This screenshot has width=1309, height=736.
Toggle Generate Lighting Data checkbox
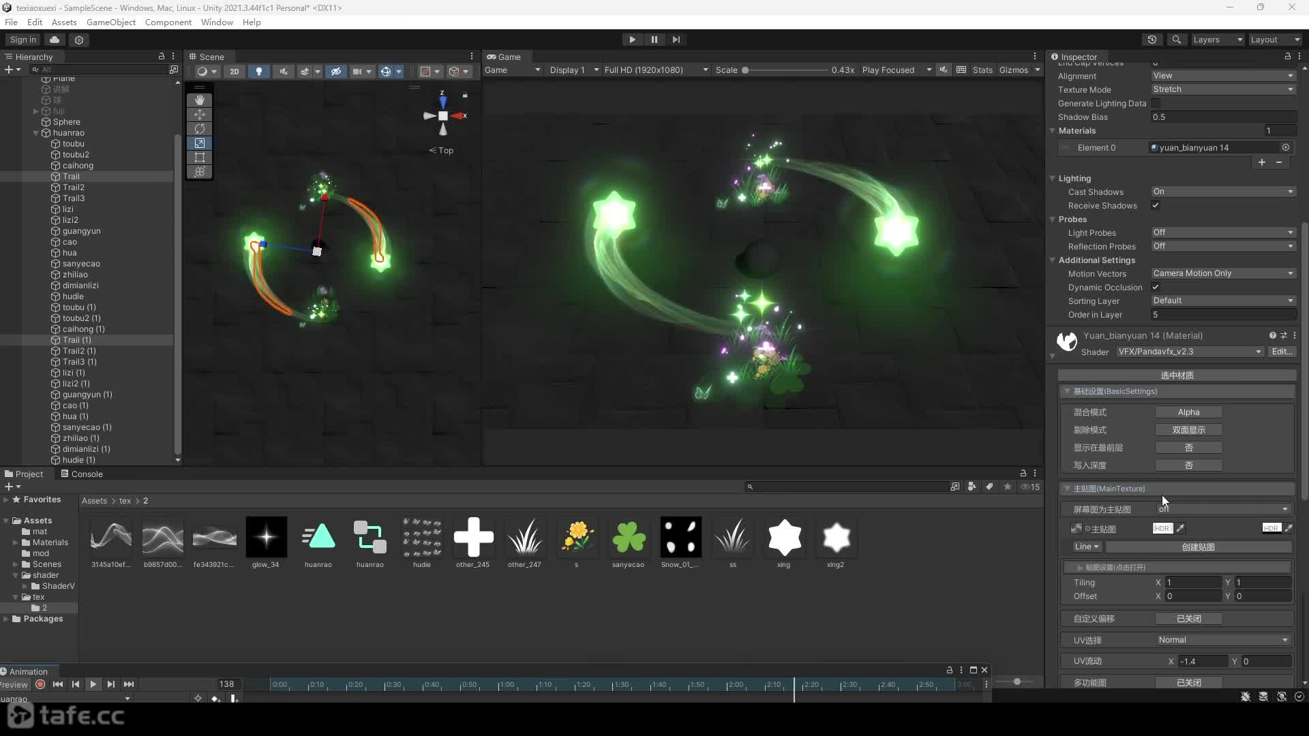click(x=1156, y=103)
